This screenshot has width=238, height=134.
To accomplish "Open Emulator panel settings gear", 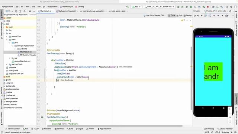I will (x=230, y=11).
